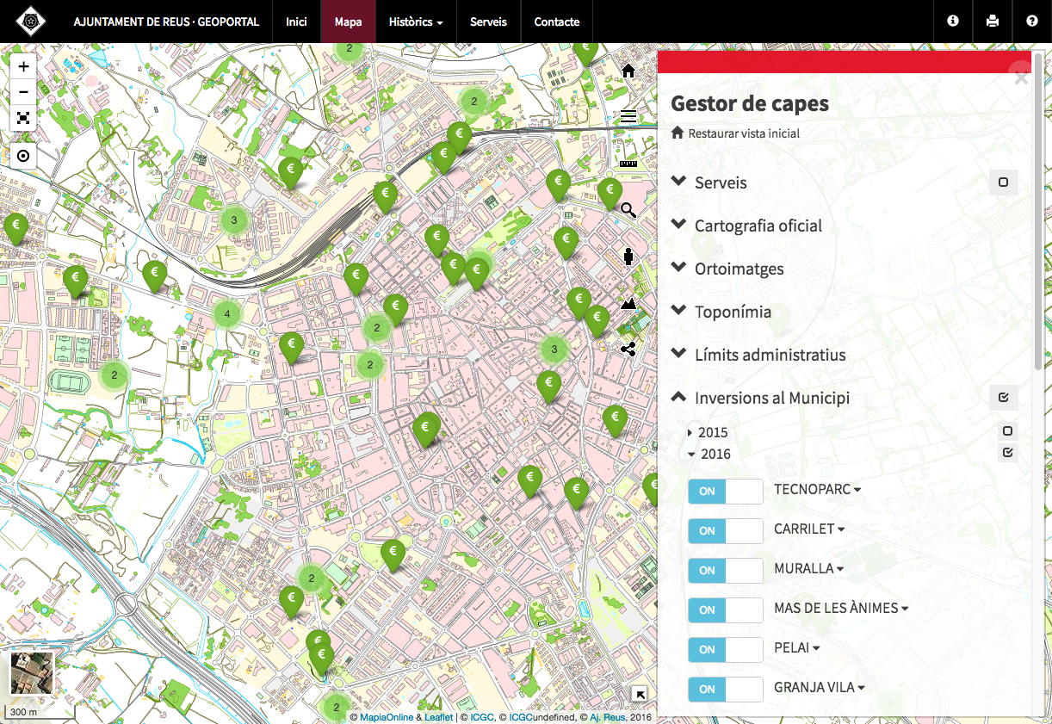Switch to satellite basemap thumbnail

pyautogui.click(x=32, y=672)
